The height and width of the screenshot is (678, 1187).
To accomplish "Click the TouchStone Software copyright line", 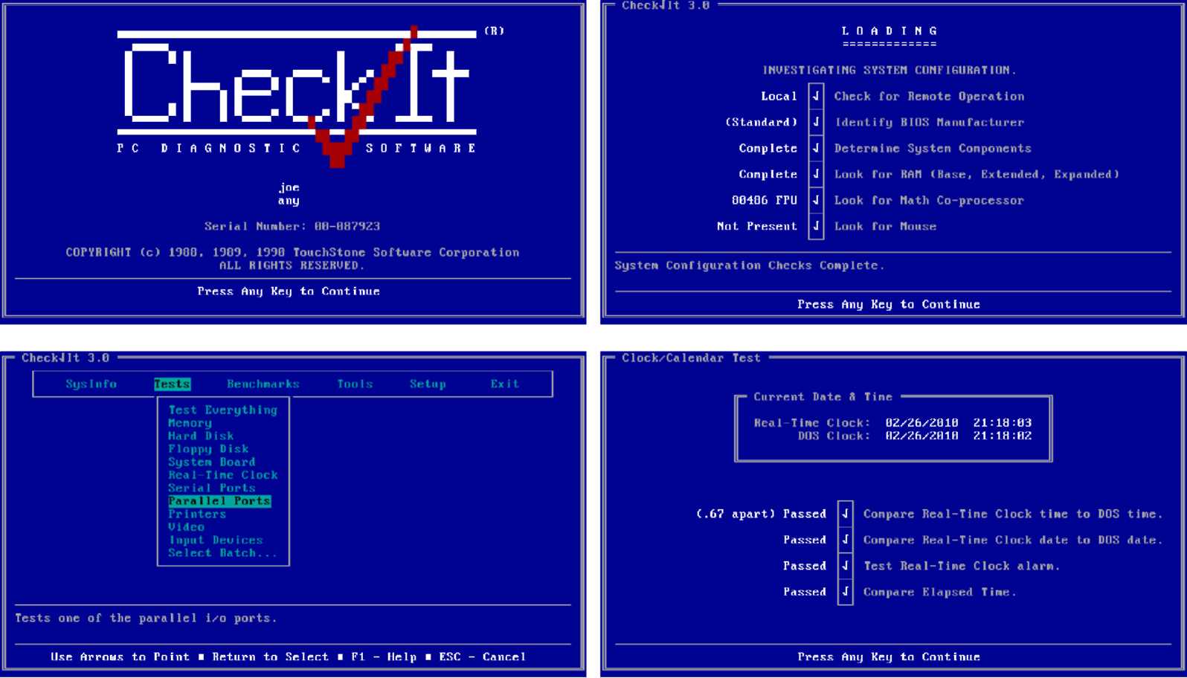I will 292,253.
